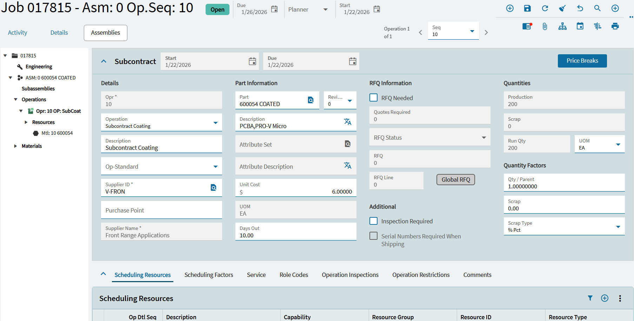The height and width of the screenshot is (321, 634).
Task: Open Scheduling Resources grid overflow menu
Action: [620, 298]
